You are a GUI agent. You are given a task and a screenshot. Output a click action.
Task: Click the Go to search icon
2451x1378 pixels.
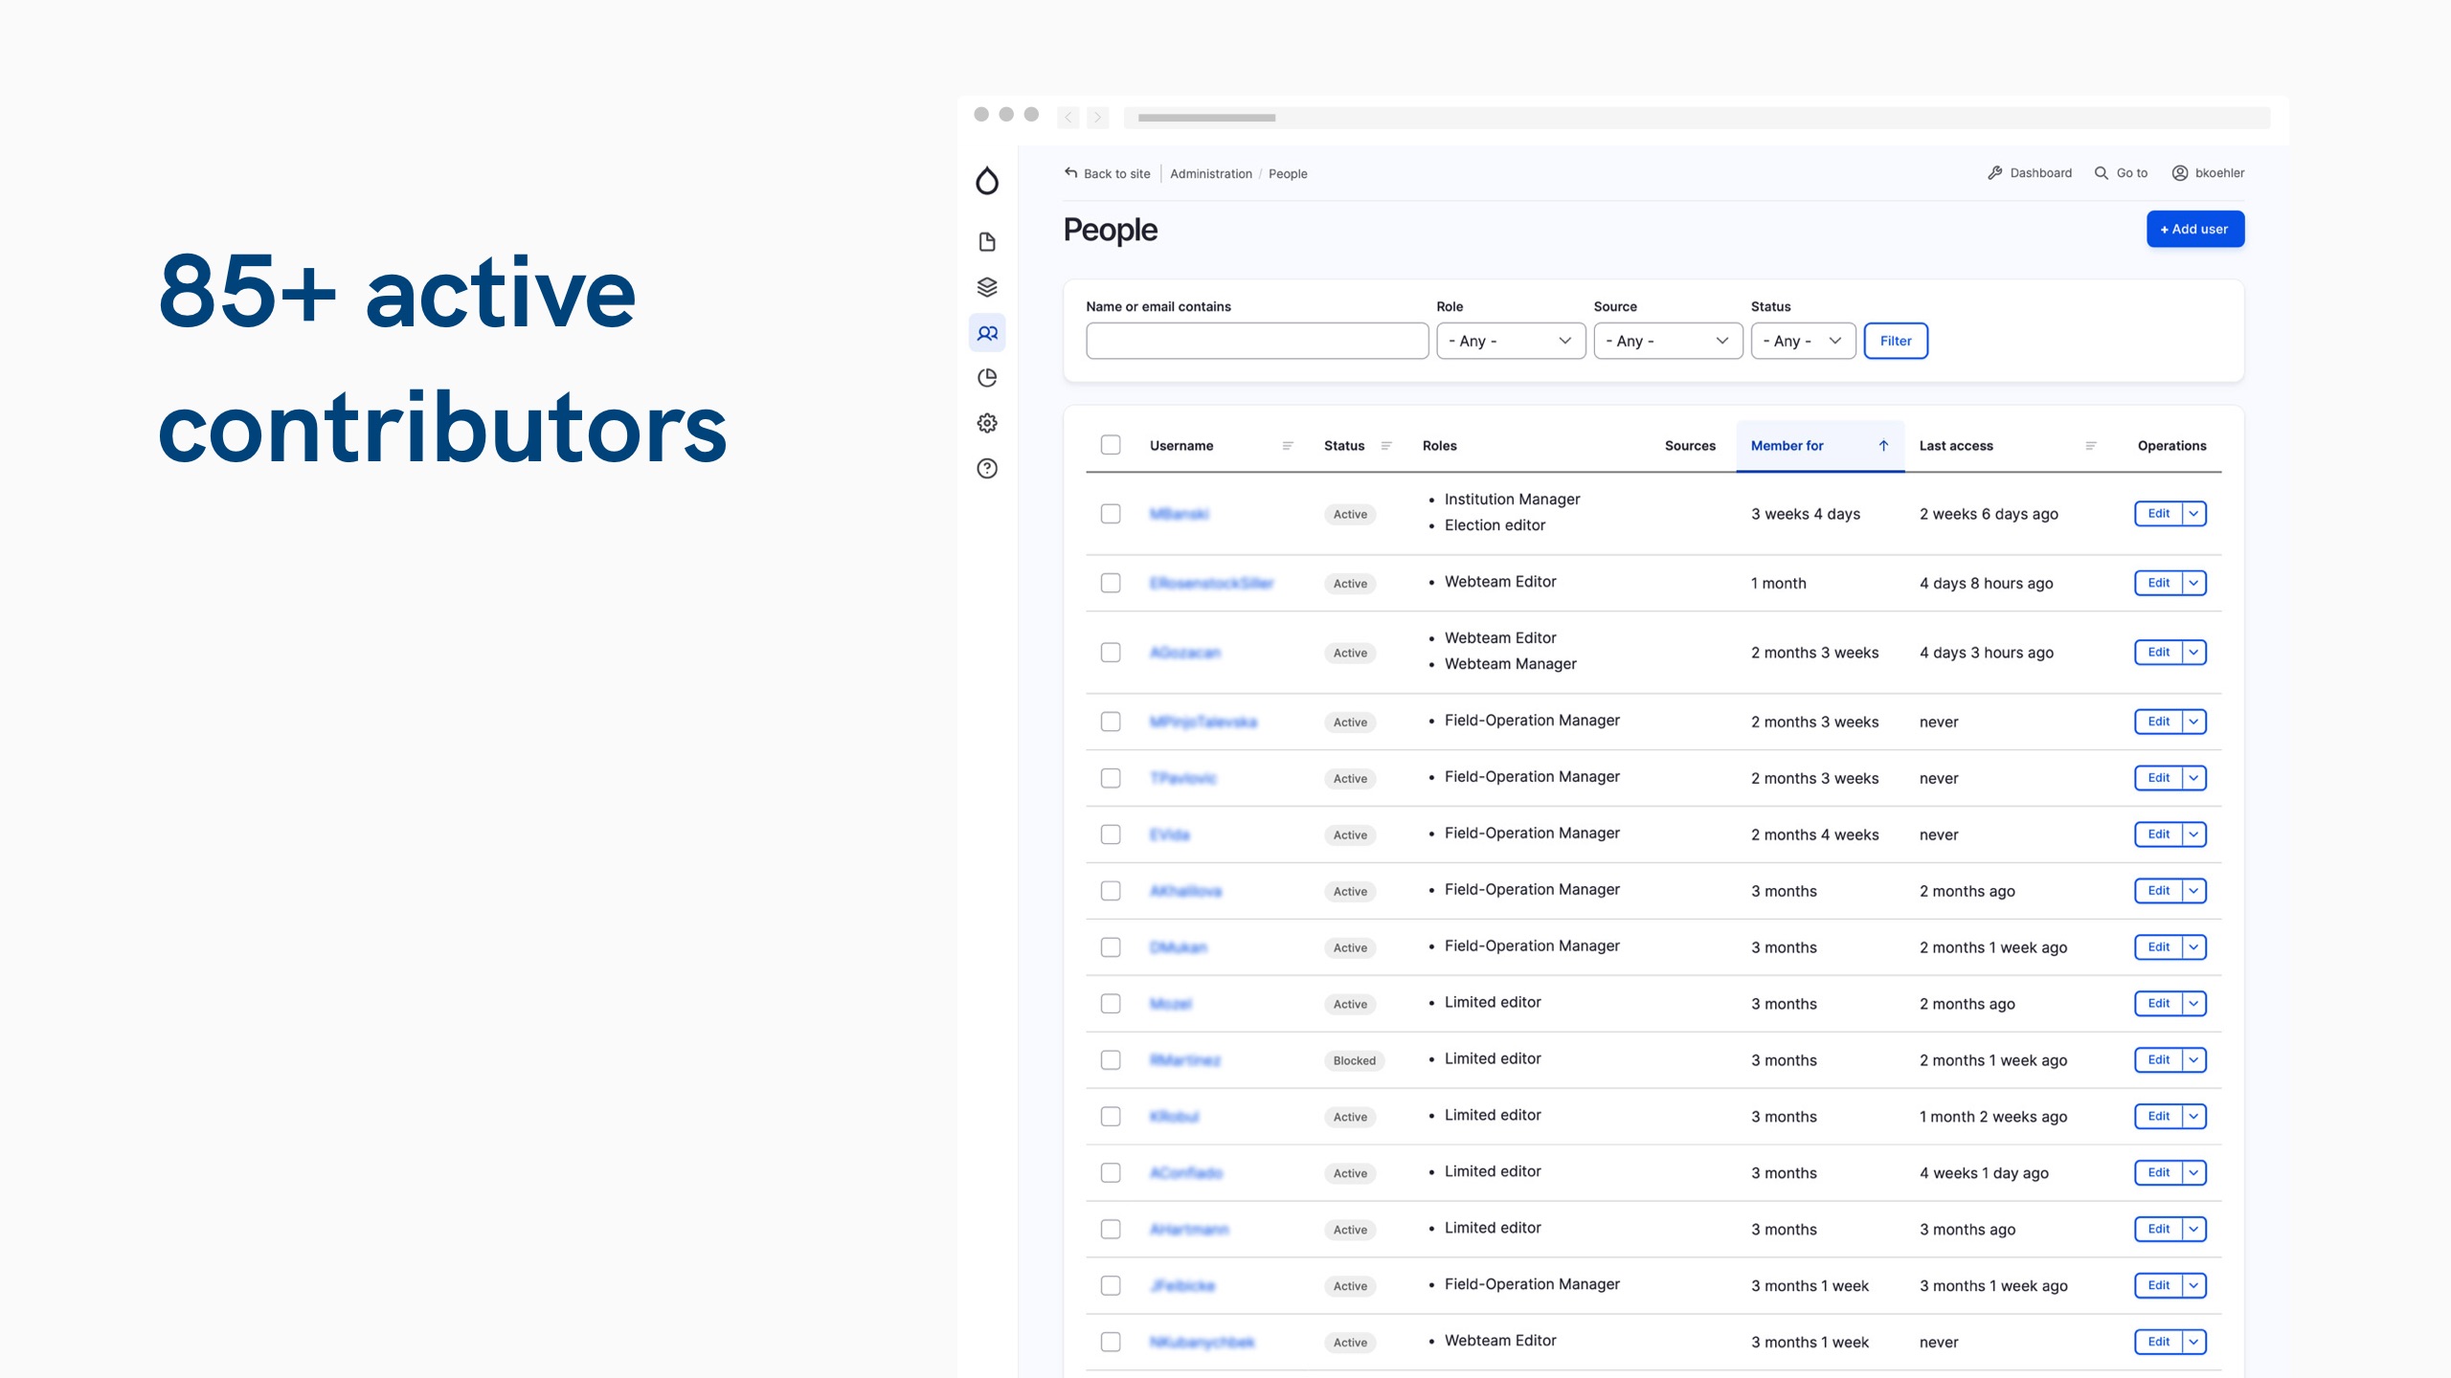(2102, 173)
